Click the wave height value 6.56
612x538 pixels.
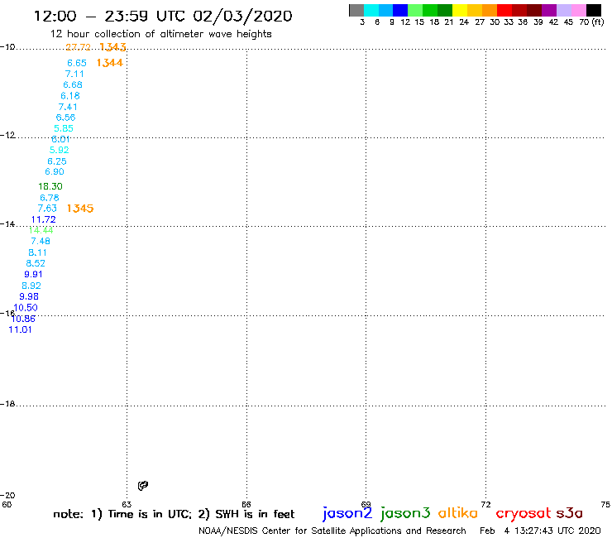click(x=65, y=118)
